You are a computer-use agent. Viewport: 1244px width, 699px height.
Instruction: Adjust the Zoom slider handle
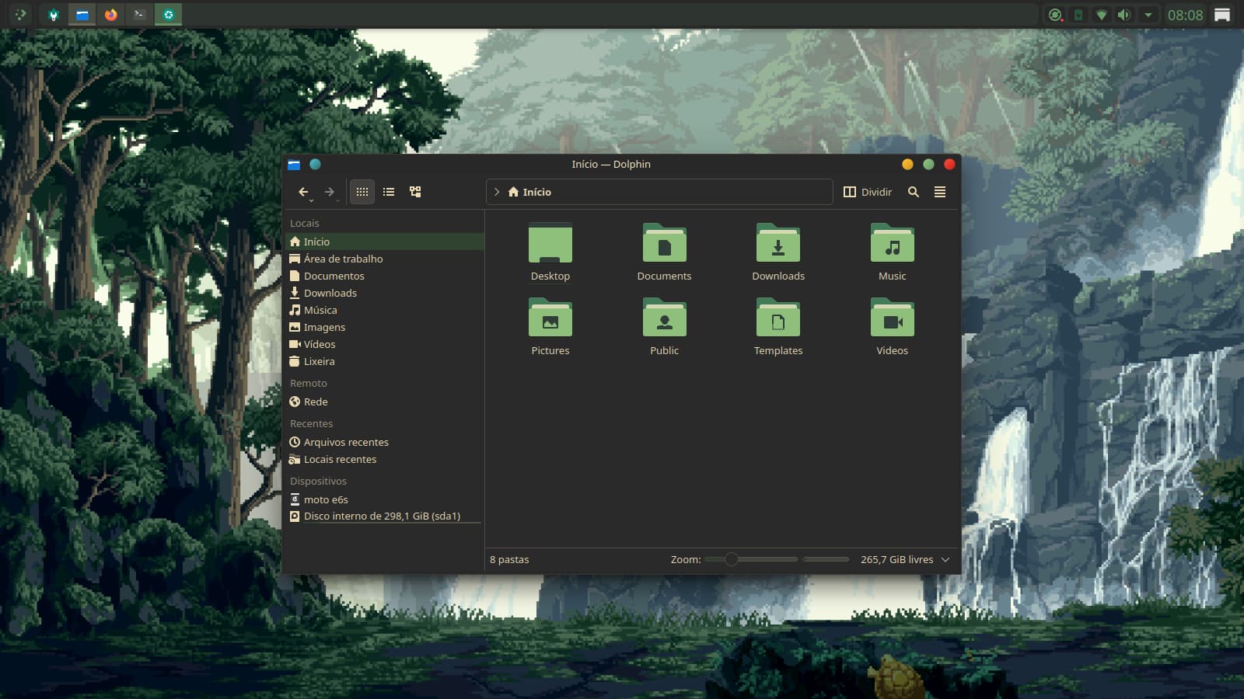coord(731,559)
